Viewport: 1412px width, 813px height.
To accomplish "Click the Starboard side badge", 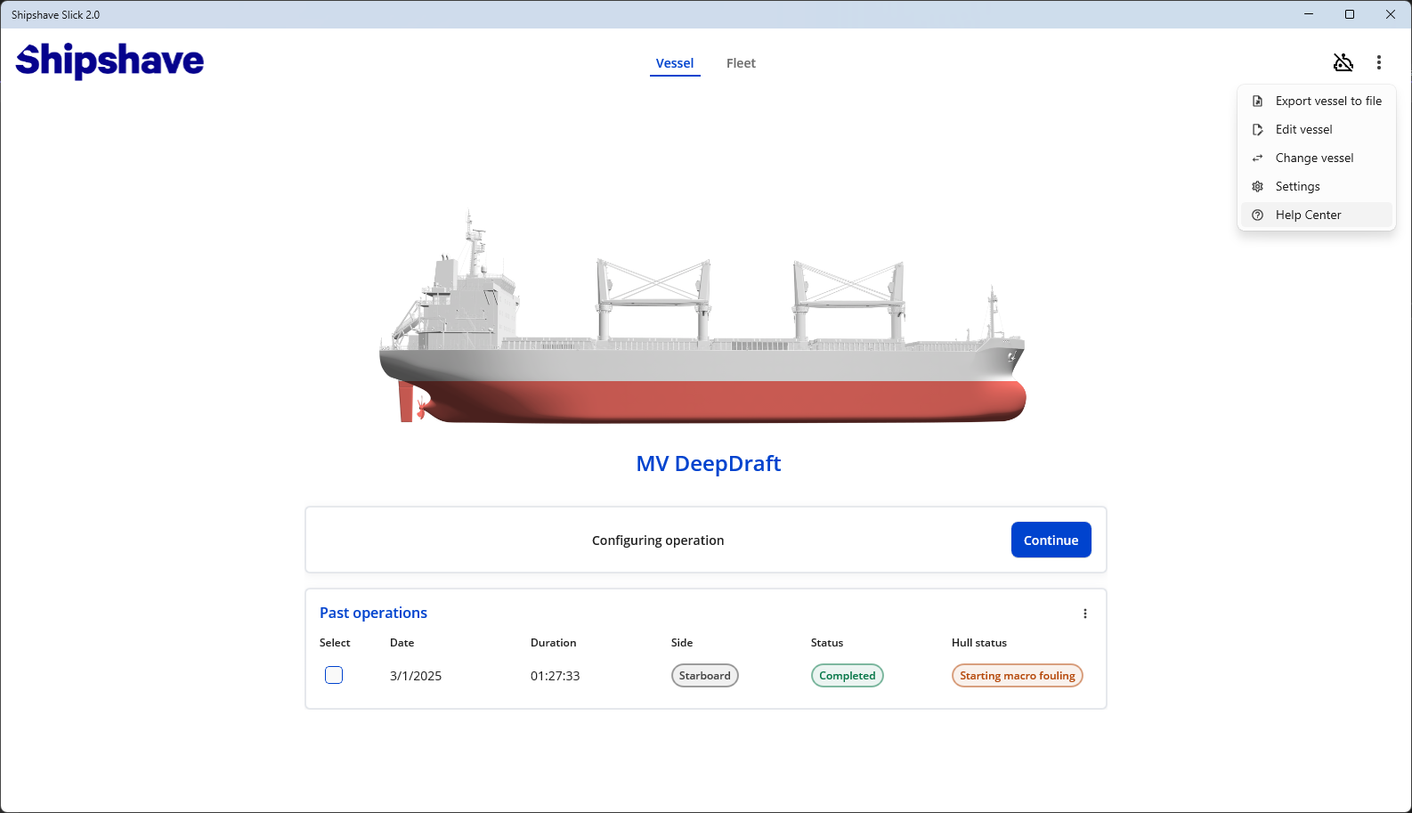I will 704,676.
